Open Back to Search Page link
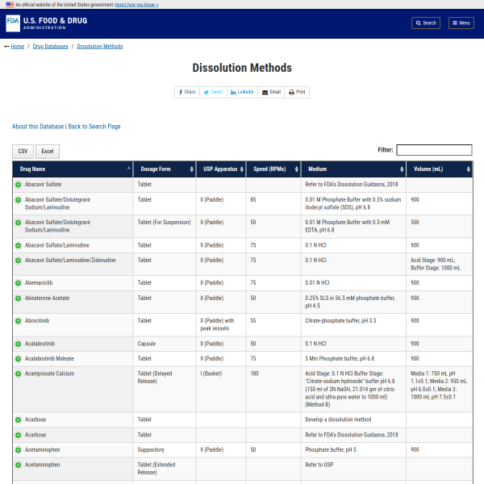The width and height of the screenshot is (484, 484). pyautogui.click(x=94, y=127)
